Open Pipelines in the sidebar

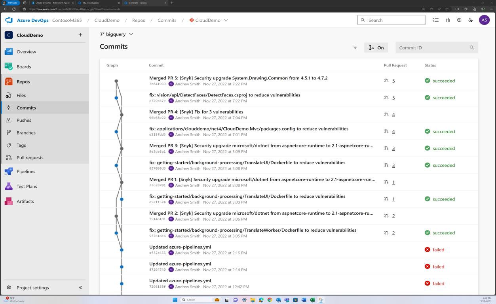coord(26,171)
